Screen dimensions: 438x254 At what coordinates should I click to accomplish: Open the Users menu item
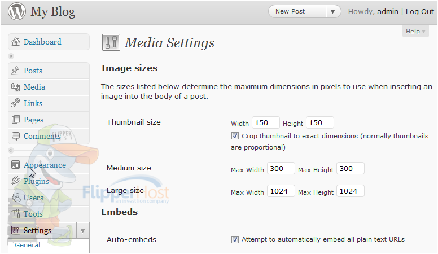click(33, 198)
